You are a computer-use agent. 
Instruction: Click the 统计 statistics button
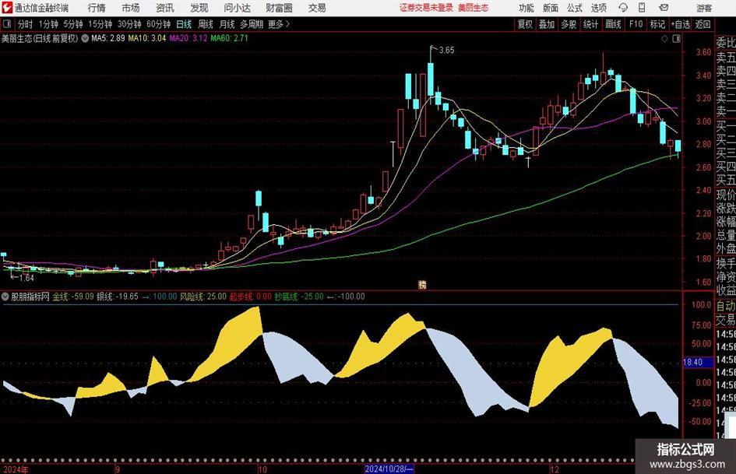tap(591, 24)
